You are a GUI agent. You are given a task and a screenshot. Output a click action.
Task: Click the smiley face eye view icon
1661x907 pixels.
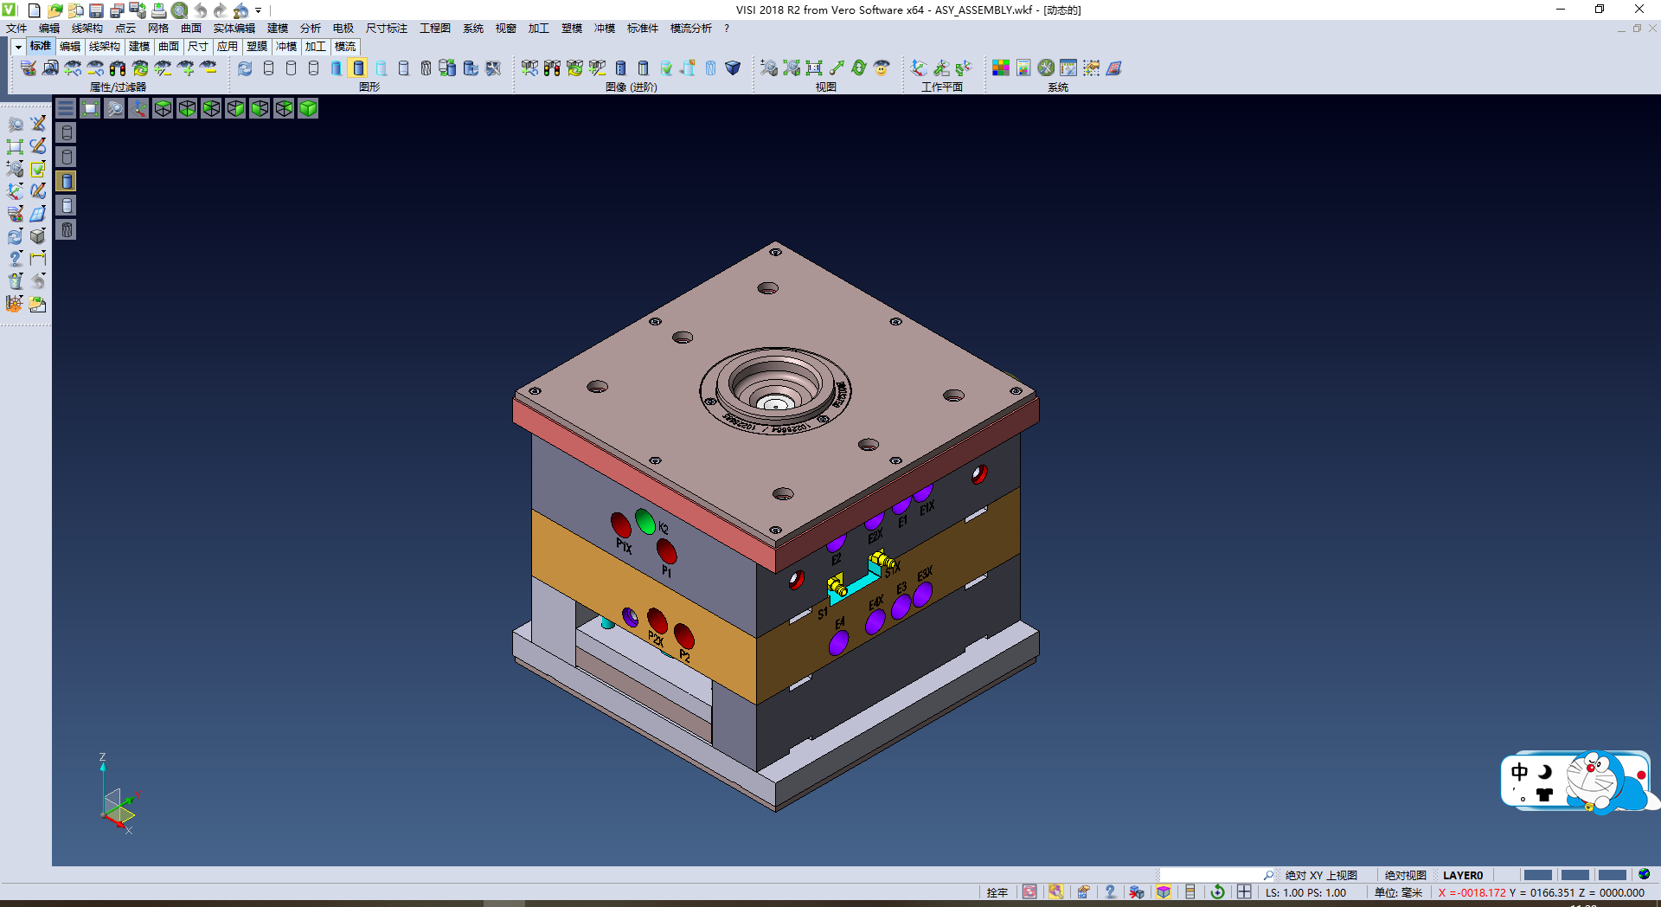[x=882, y=68]
